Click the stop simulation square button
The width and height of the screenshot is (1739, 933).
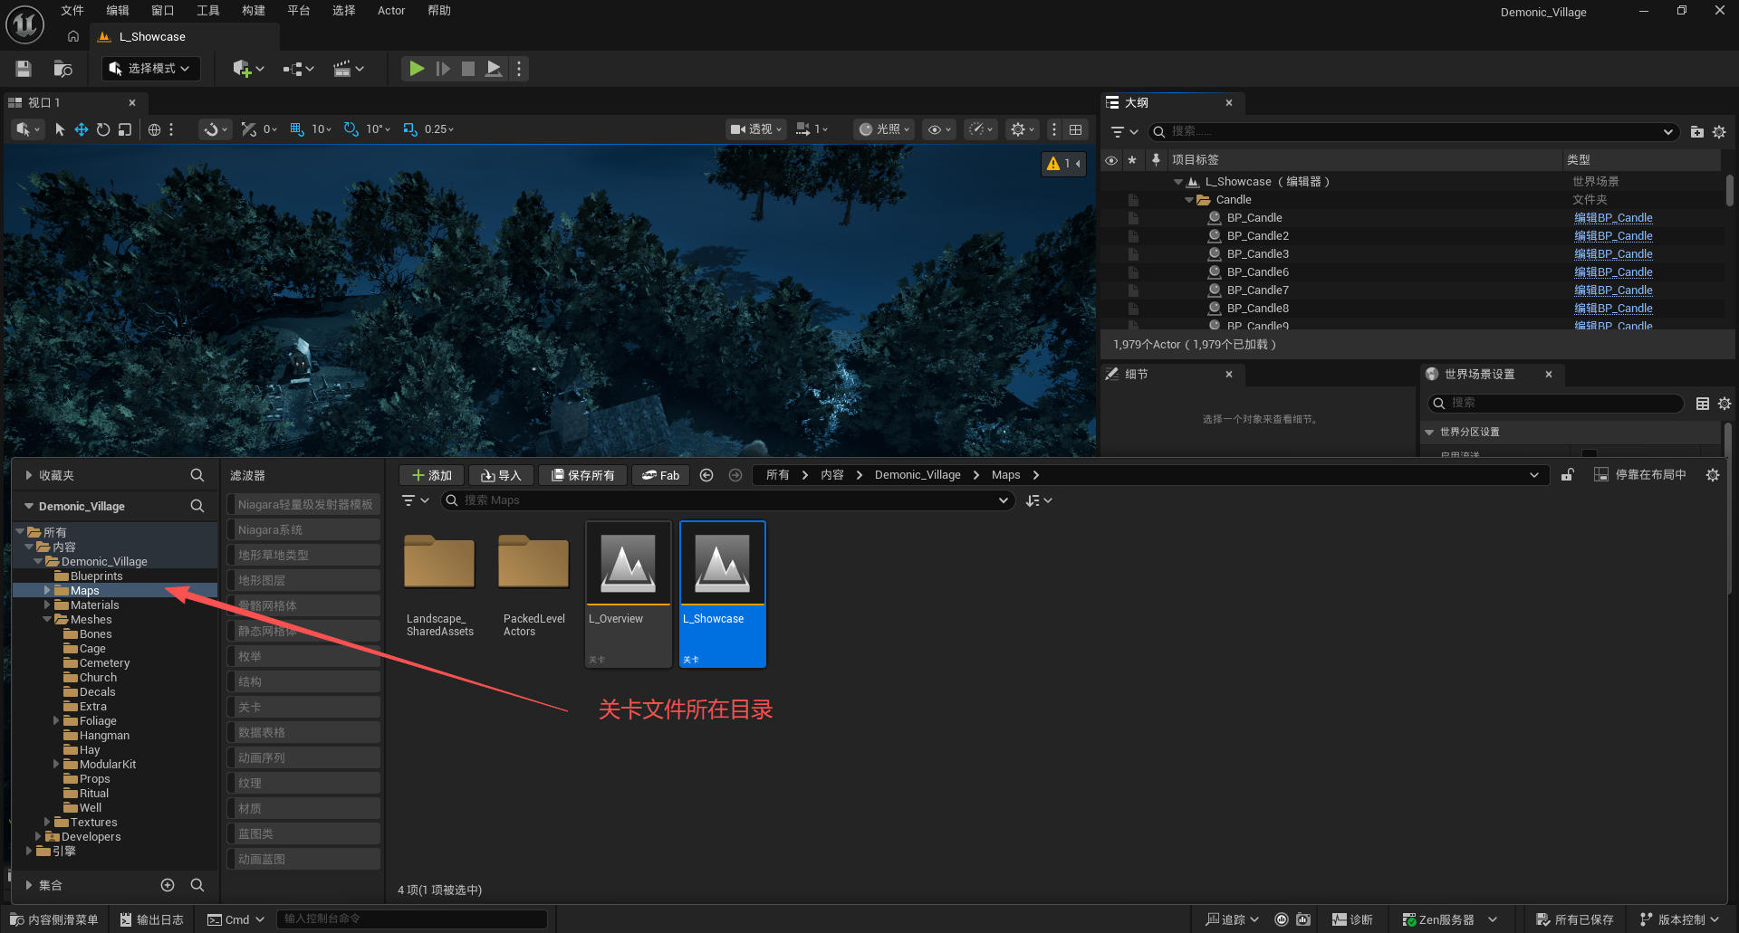click(x=468, y=69)
